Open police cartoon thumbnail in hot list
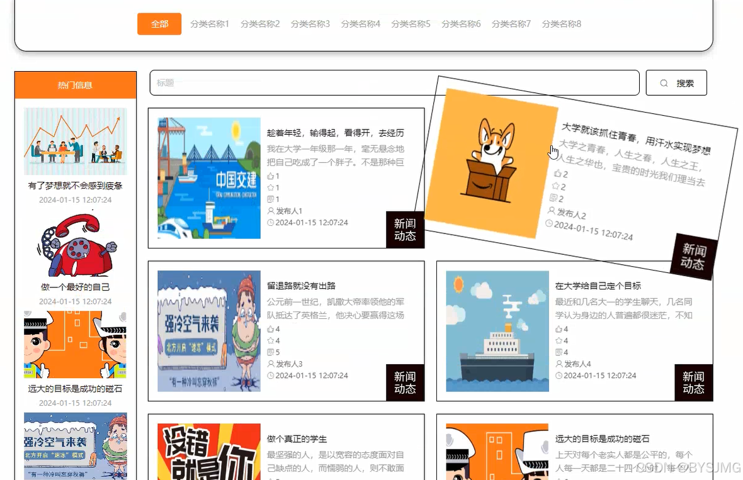The width and height of the screenshot is (743, 480). 76,345
